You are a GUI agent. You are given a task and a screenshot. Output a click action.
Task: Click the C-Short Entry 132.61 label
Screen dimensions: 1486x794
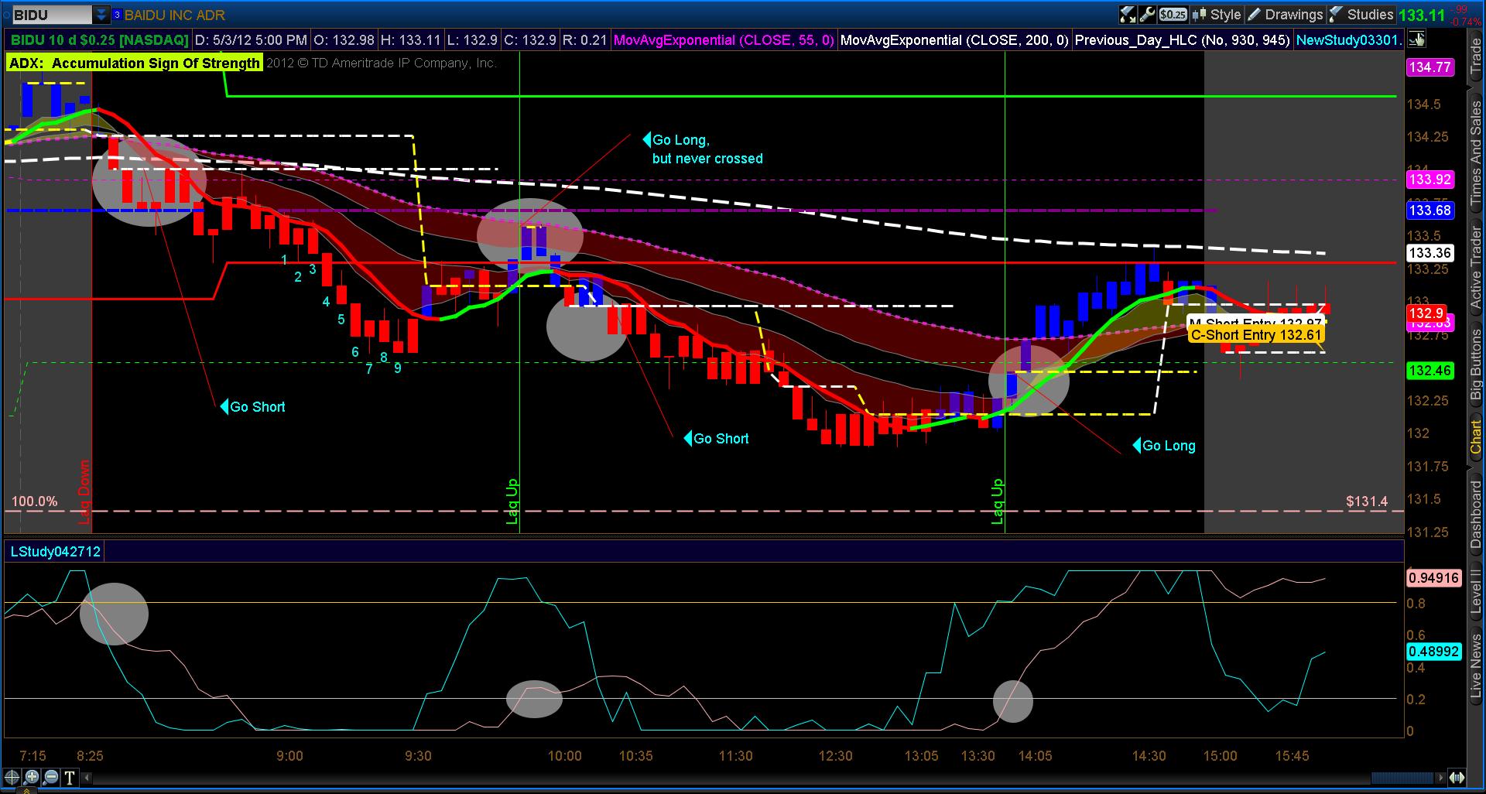[x=1256, y=335]
